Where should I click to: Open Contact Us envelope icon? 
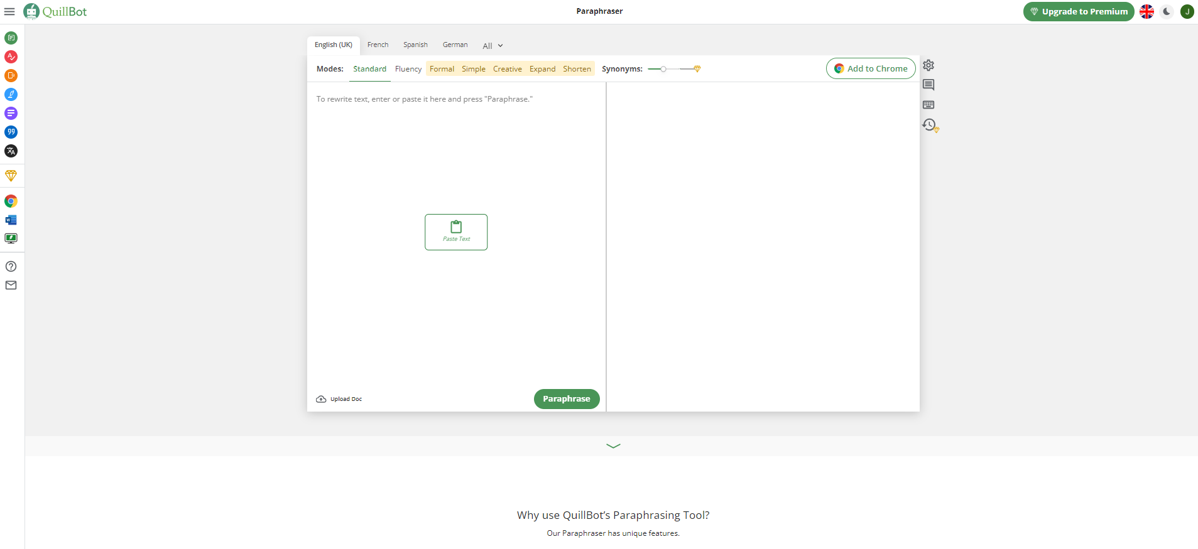click(11, 285)
